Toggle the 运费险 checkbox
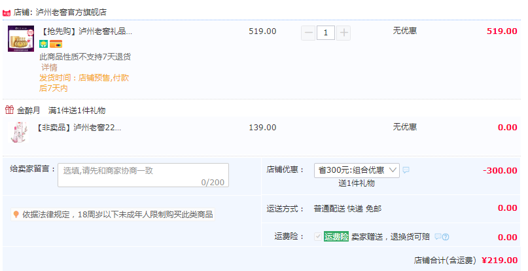 317,236
